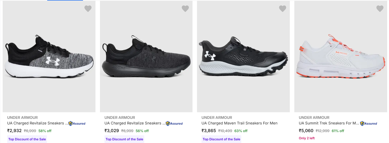Viewport: 389px width, 143px height.
Task: Click Assured badge on Summit Trek sneaker
Action: coord(369,123)
